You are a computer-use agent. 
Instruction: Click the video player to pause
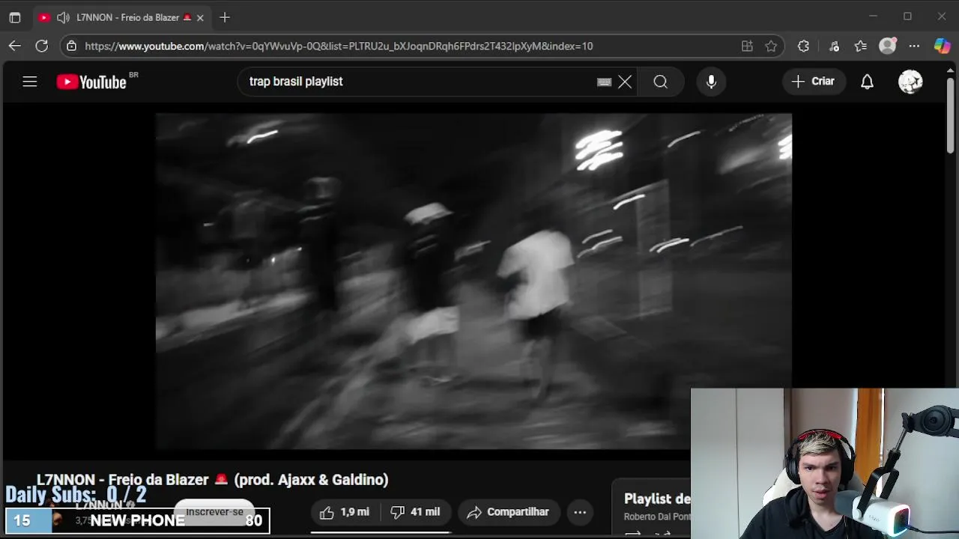coord(474,281)
